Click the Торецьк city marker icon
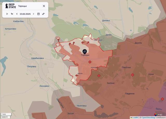The image size is (166, 119). 85,51
